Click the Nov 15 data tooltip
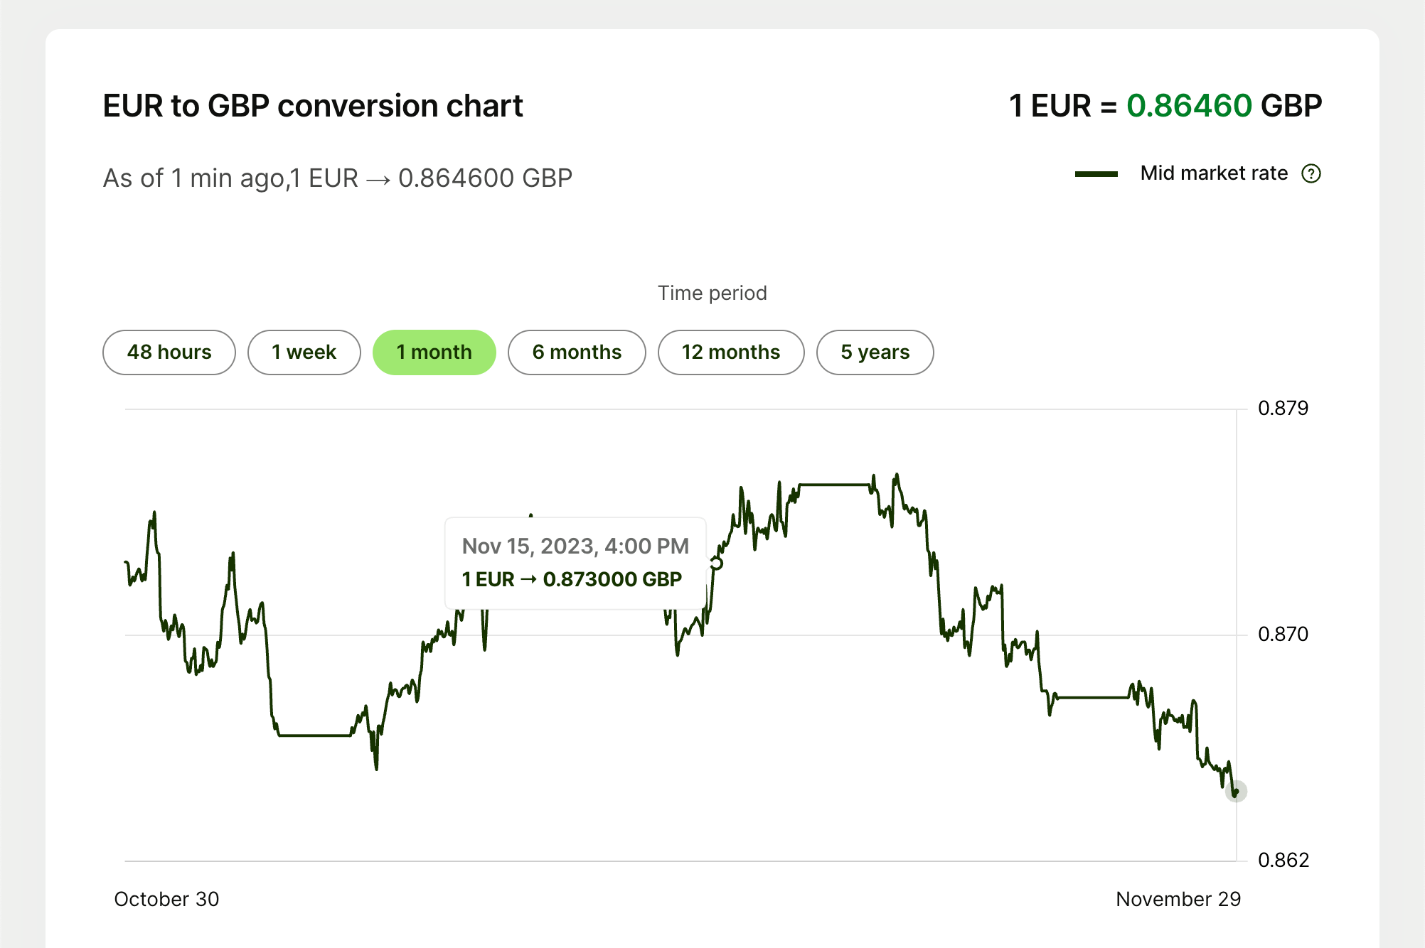The image size is (1425, 948). 575,562
